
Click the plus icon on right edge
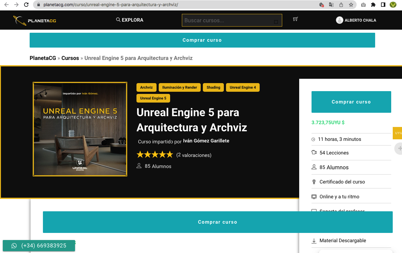click(400, 149)
